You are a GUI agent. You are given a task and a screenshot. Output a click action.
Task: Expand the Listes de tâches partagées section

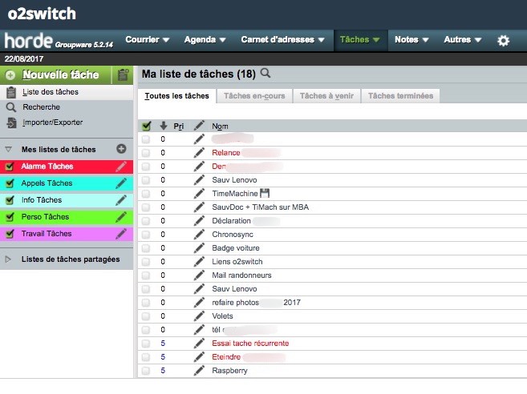coord(9,259)
